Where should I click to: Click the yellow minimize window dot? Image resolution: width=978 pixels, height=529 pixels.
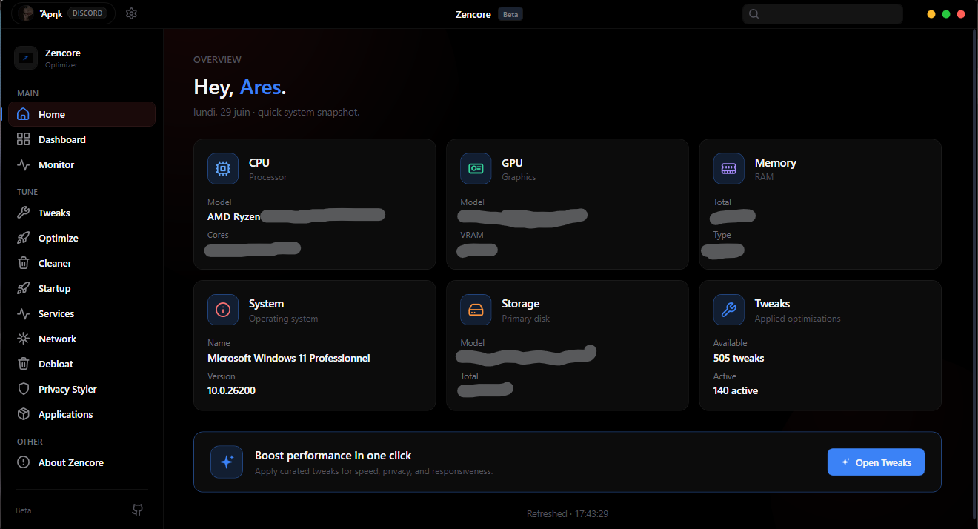tap(931, 14)
